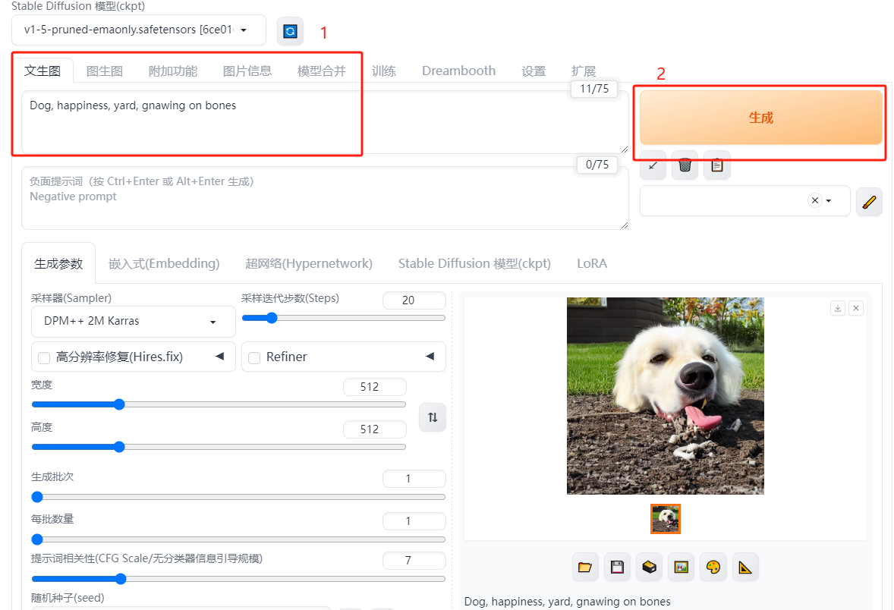Click the large generated dog image
This screenshot has width=894, height=610.
click(666, 395)
